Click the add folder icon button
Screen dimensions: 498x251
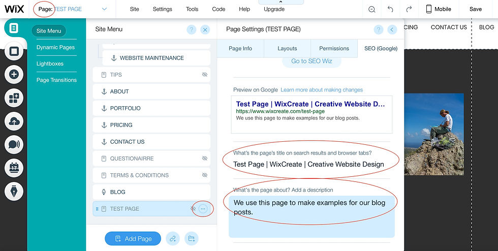click(x=192, y=239)
